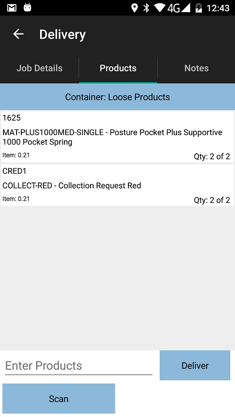
Task: Tap the 12:43 clock in status bar
Action: tap(218, 8)
